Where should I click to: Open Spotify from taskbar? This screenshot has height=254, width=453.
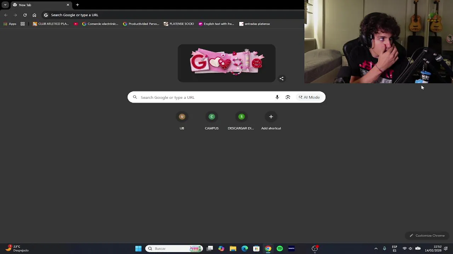pyautogui.click(x=280, y=249)
